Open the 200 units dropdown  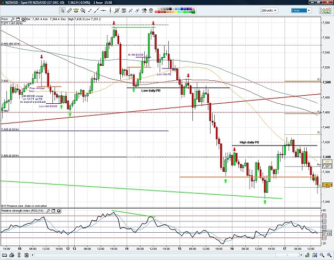click(269, 11)
